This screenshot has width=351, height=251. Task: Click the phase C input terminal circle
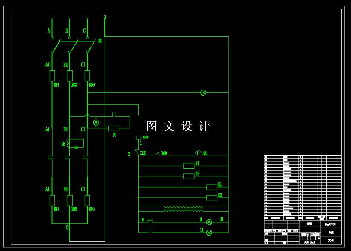point(87,38)
